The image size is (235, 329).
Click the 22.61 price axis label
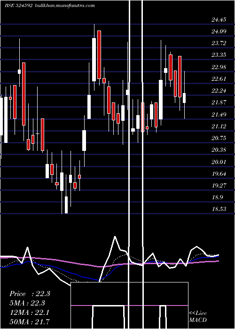point(219,79)
